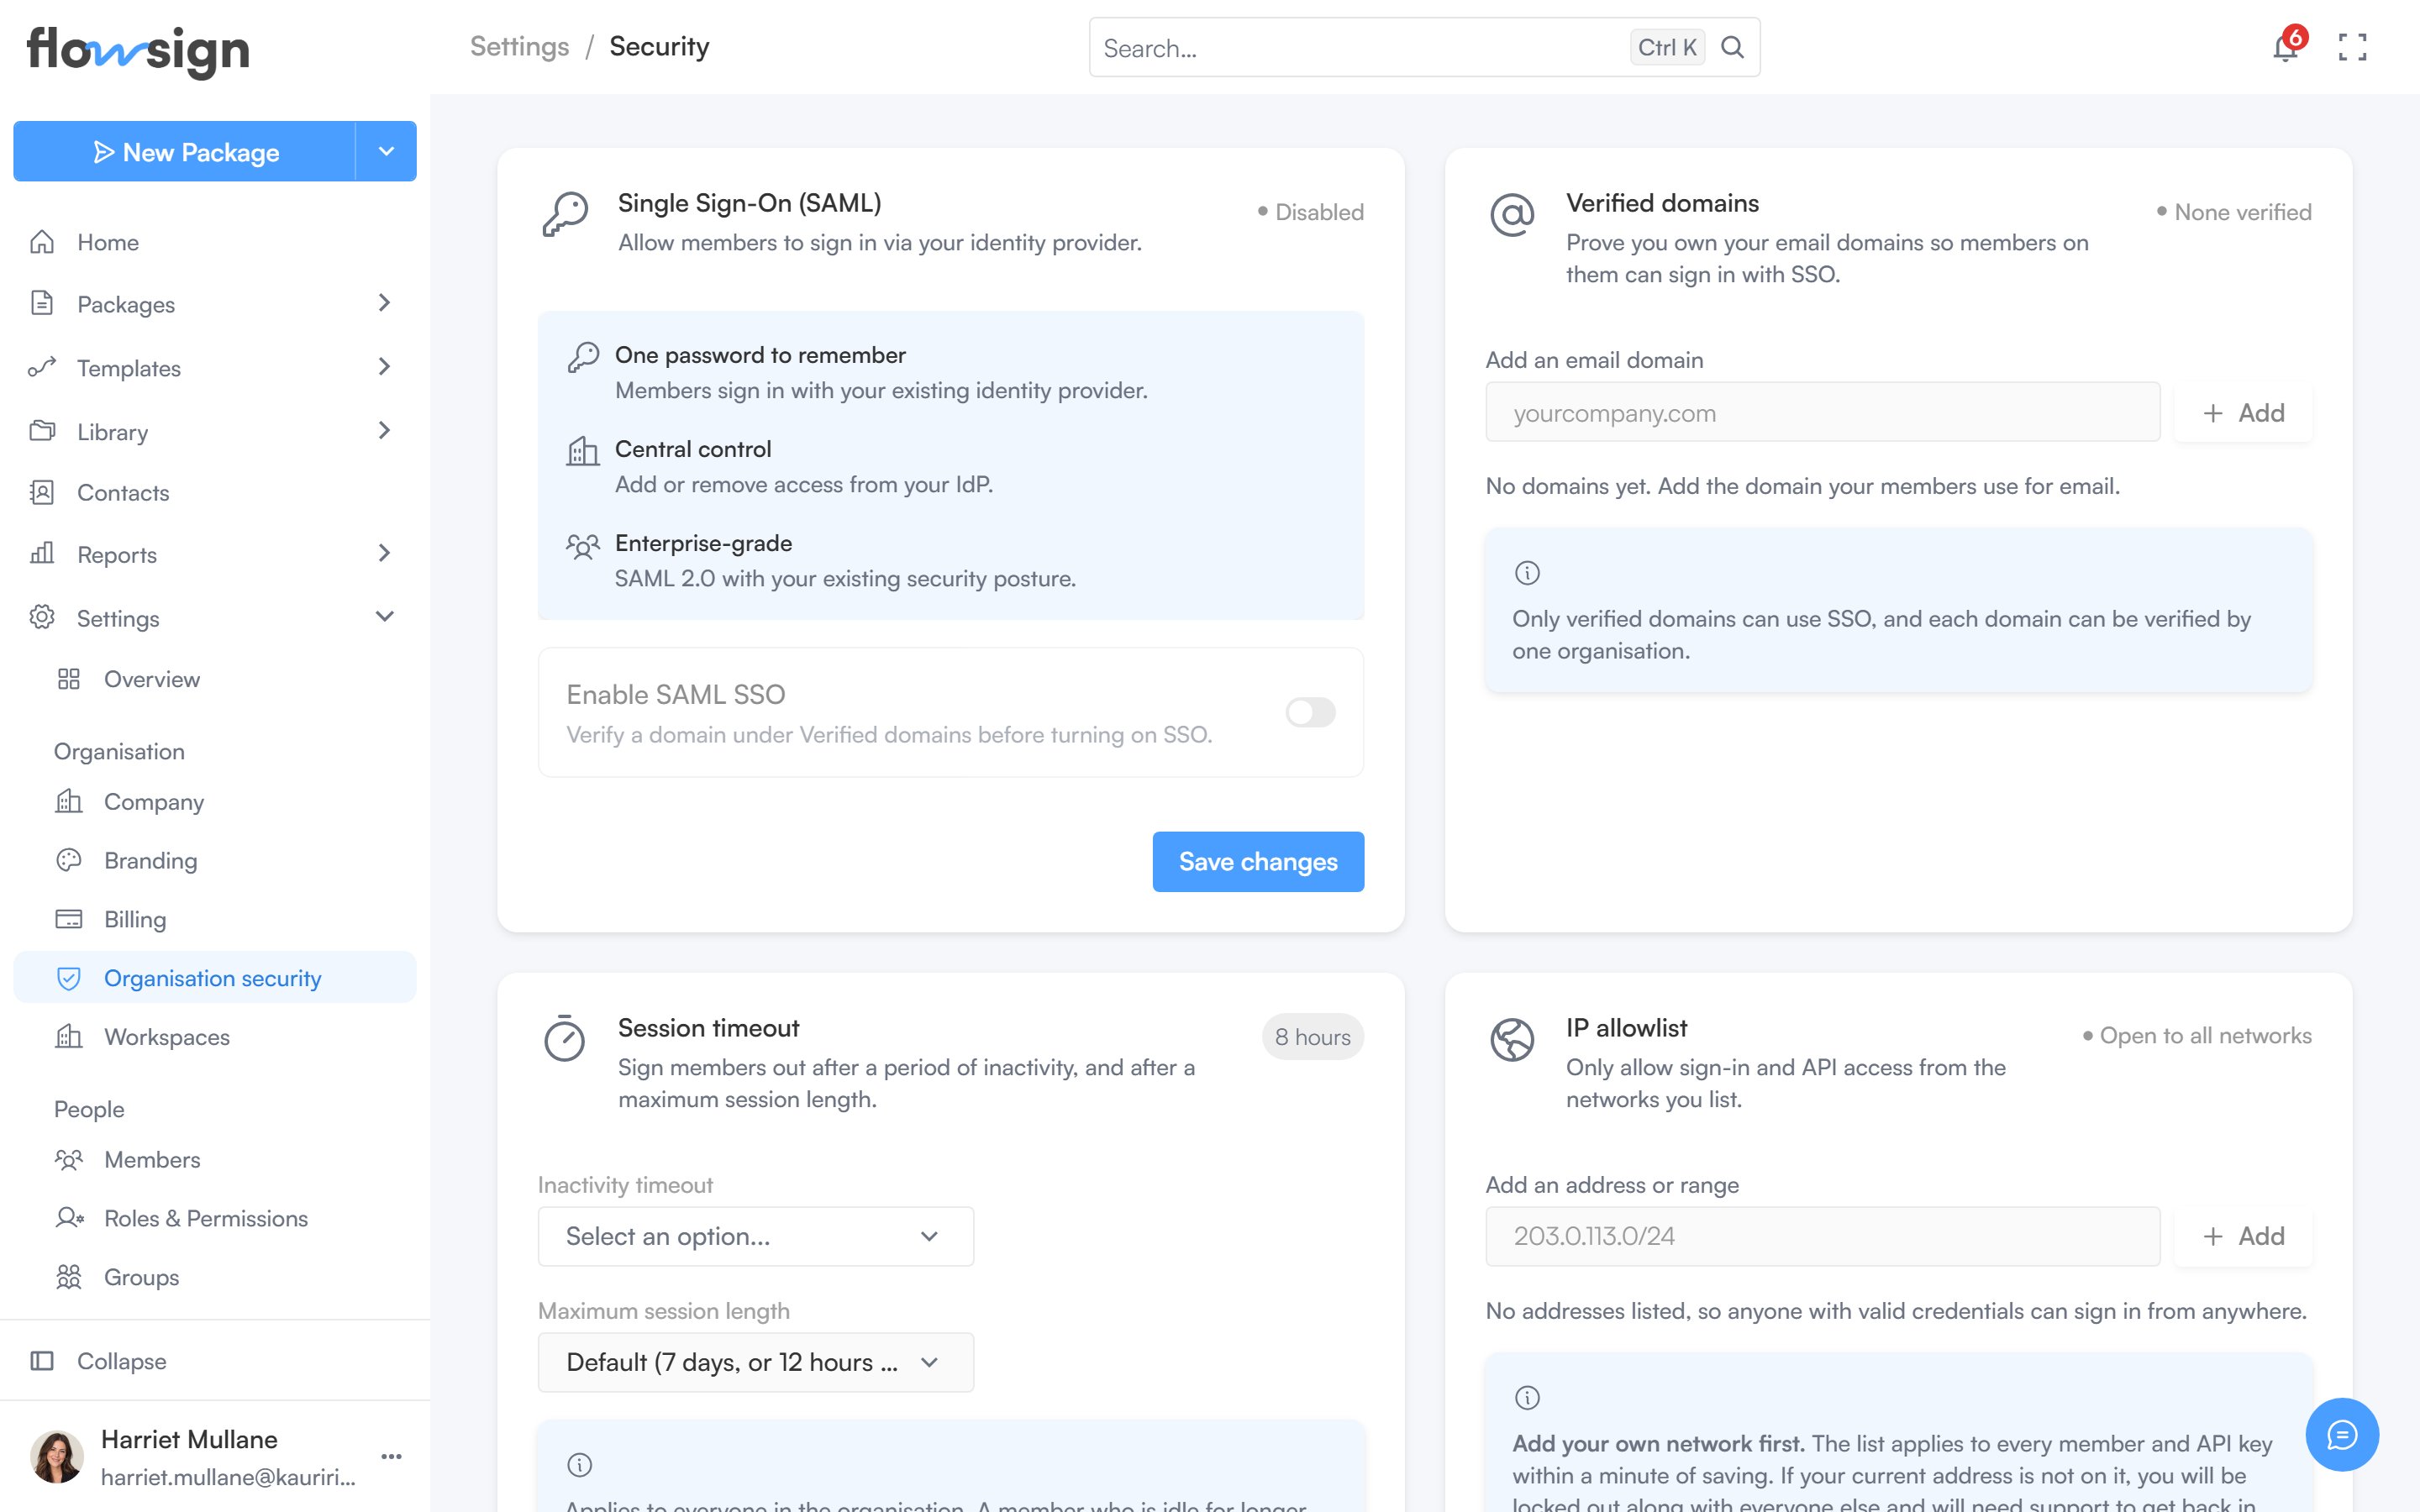Open the Settings Overview page
The height and width of the screenshot is (1512, 2420).
click(x=215, y=679)
